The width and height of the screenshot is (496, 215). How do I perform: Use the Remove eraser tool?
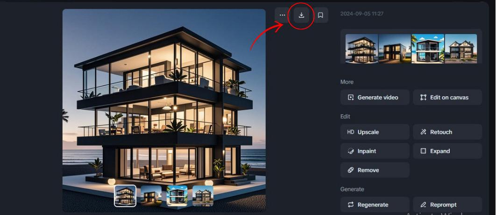(375, 170)
